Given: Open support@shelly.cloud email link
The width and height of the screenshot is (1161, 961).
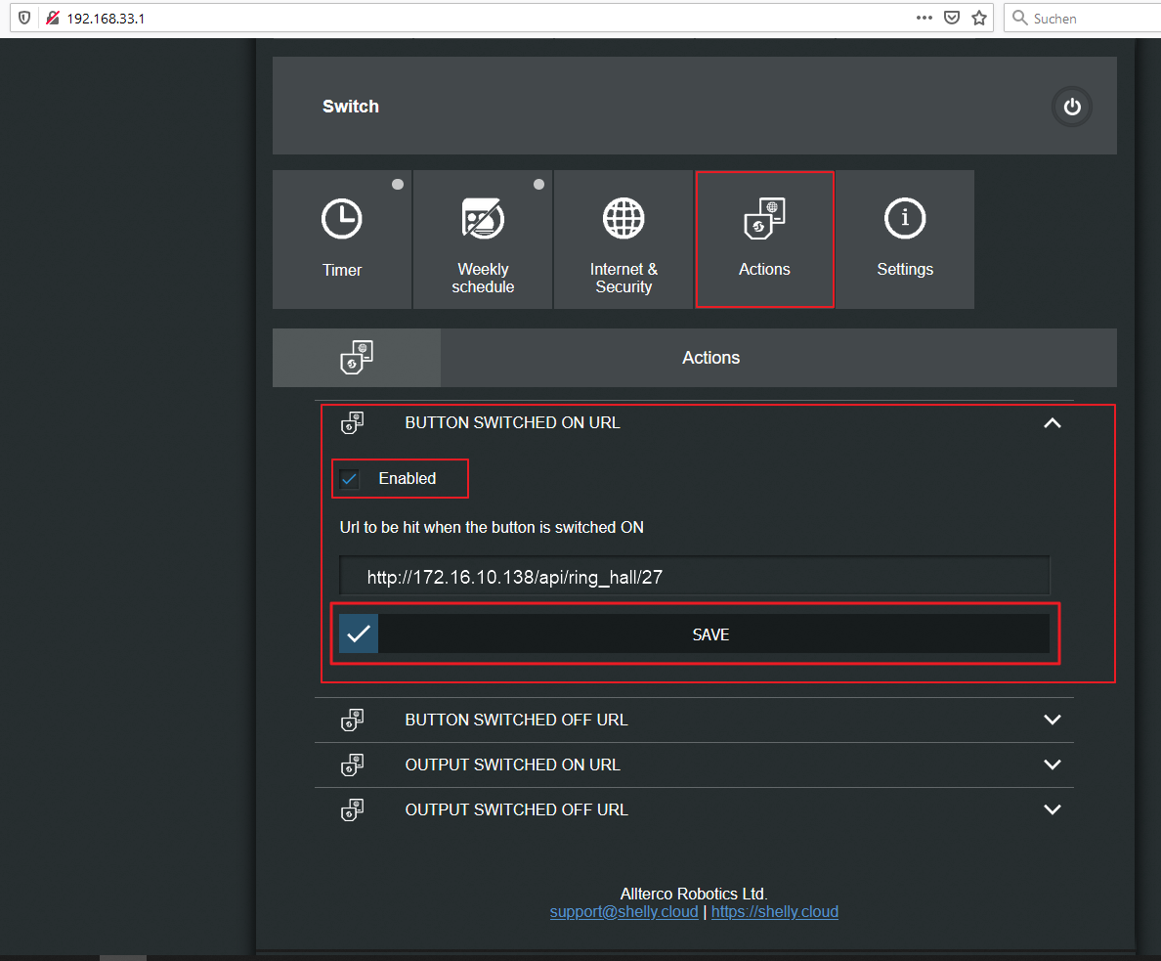Looking at the screenshot, I should pyautogui.click(x=623, y=912).
